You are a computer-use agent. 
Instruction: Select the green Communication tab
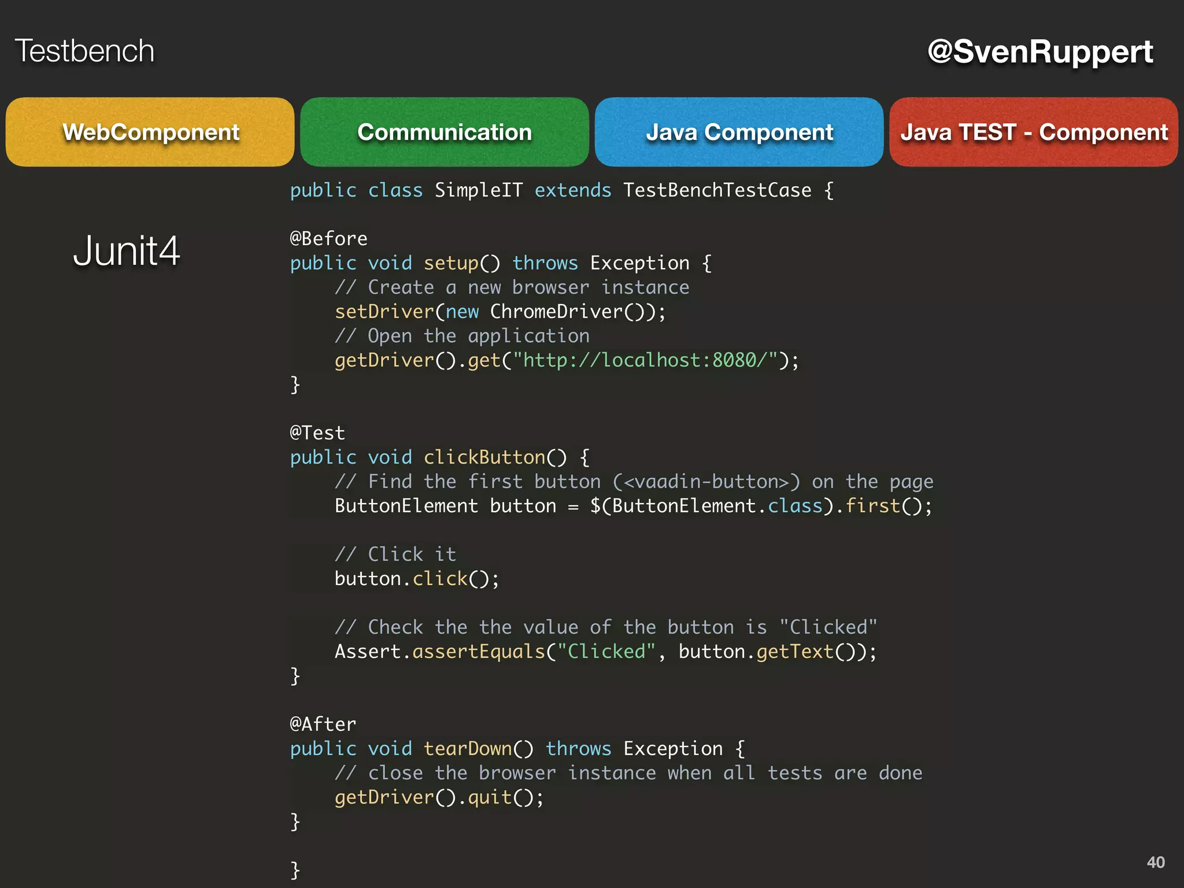coord(444,132)
